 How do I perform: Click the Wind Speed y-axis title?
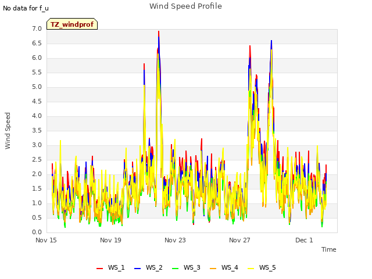pyautogui.click(x=8, y=131)
